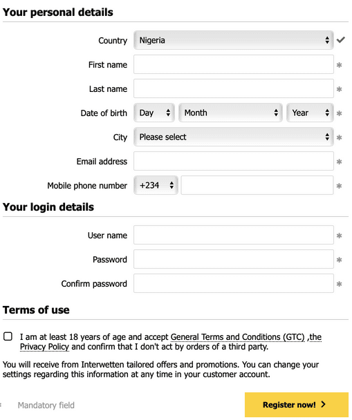Click the chevron arrow in Register now button
Viewport: 352px width, 420px height.
(x=324, y=404)
